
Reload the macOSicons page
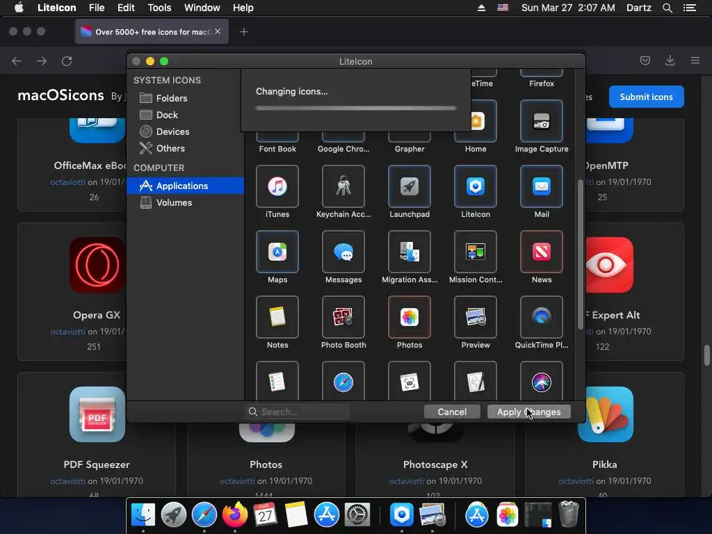click(x=67, y=61)
